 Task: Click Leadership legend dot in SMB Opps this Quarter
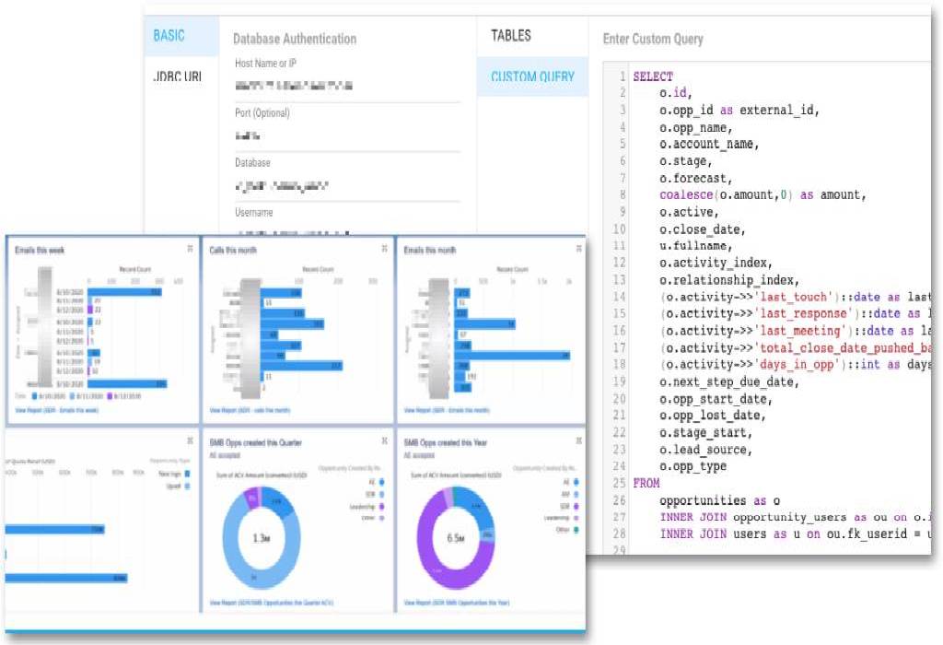pyautogui.click(x=381, y=507)
